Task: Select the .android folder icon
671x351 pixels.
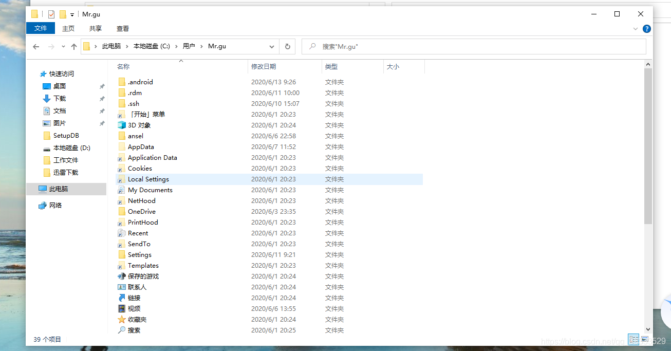Action: (x=122, y=82)
